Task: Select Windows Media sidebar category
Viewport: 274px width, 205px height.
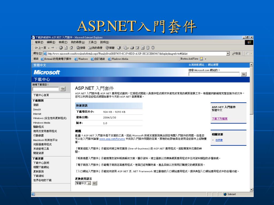Action: click(x=41, y=123)
